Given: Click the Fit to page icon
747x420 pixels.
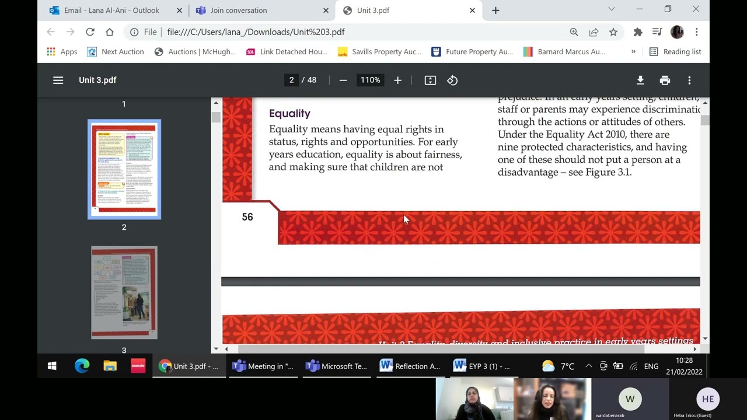Looking at the screenshot, I should coord(430,80).
